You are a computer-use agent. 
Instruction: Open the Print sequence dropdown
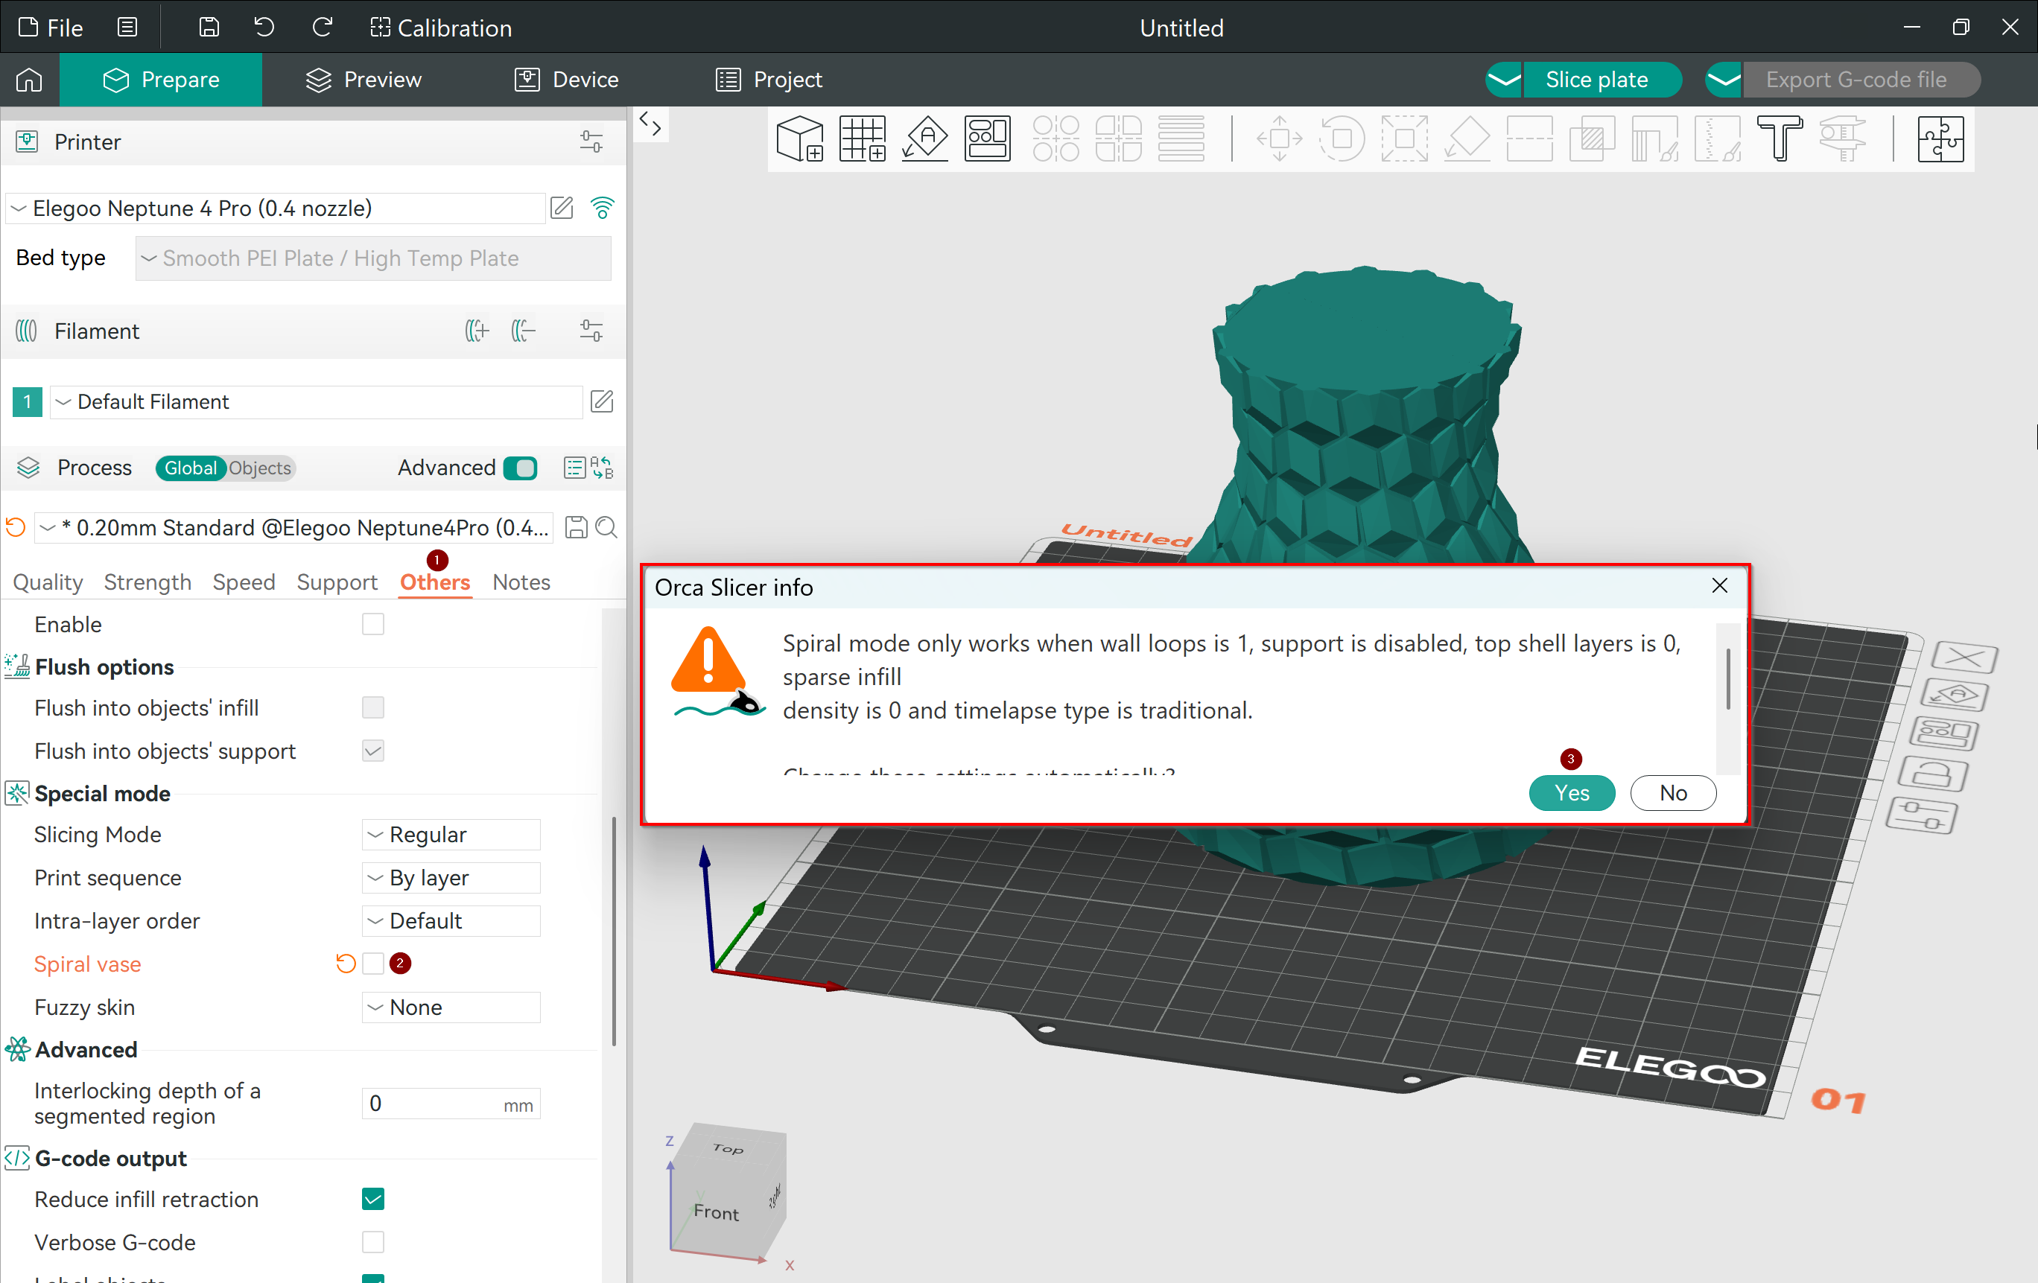tap(451, 878)
